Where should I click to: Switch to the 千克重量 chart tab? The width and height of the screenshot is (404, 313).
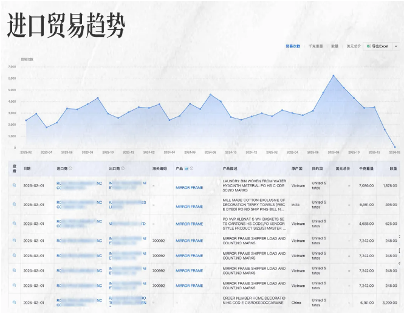(x=315, y=46)
